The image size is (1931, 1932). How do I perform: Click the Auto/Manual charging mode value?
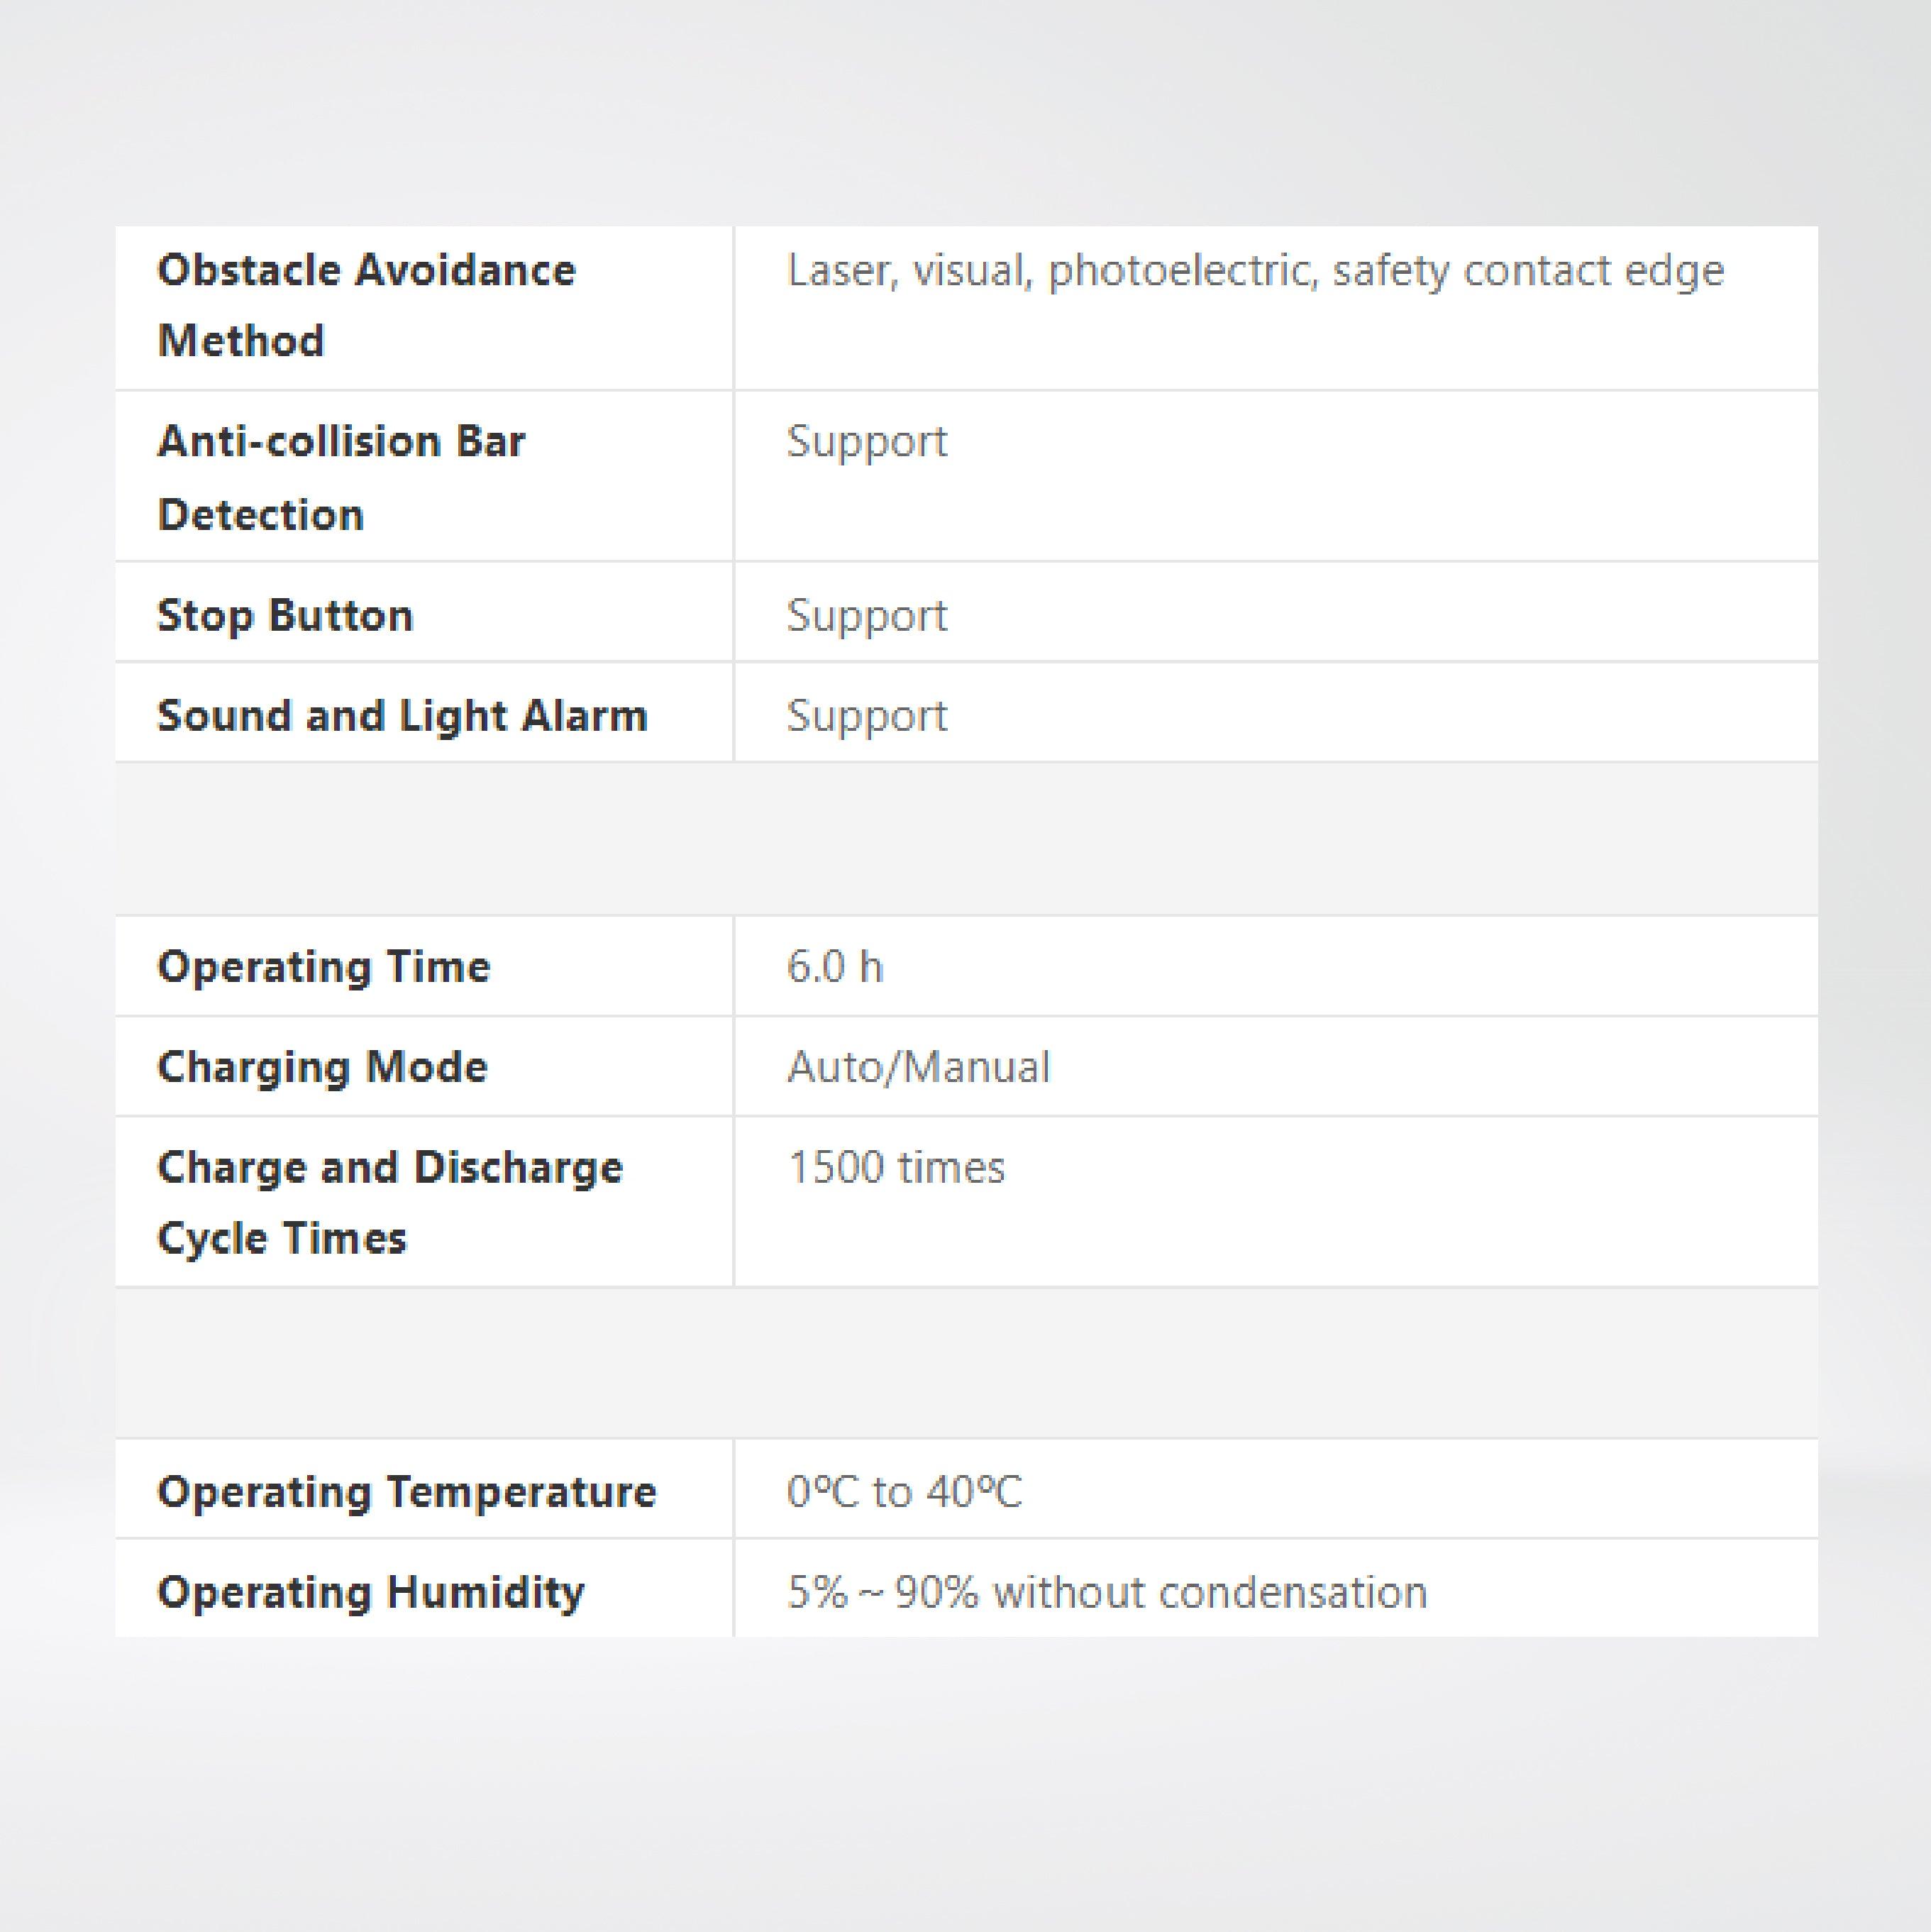tap(918, 1067)
